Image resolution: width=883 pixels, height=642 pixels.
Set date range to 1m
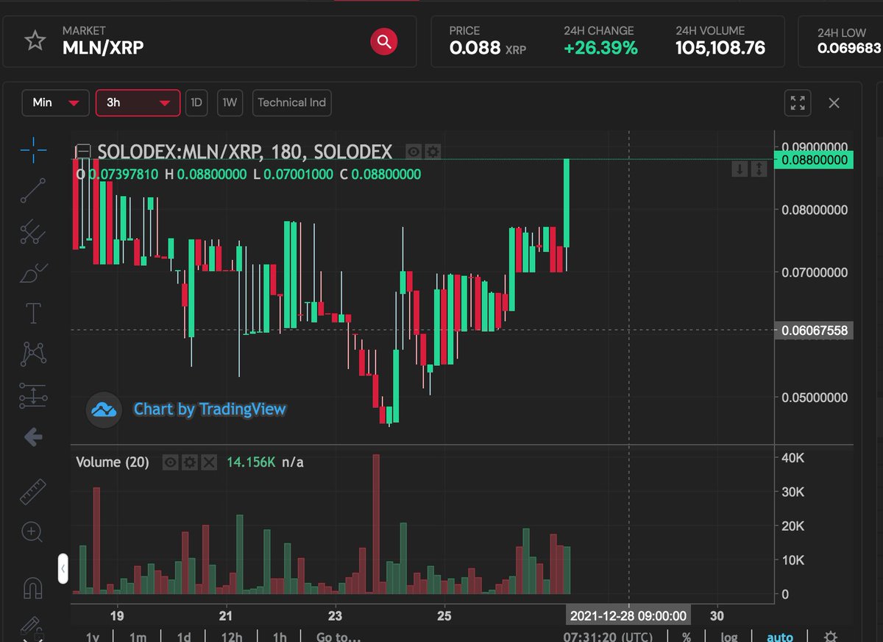[x=138, y=637]
